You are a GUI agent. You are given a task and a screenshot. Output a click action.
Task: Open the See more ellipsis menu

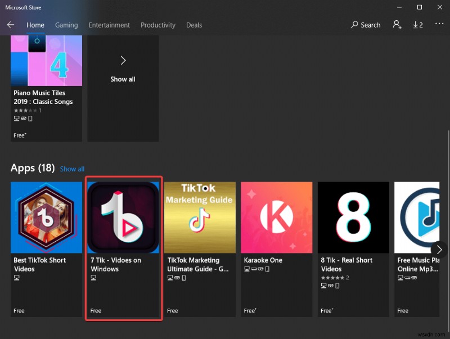coord(439,25)
